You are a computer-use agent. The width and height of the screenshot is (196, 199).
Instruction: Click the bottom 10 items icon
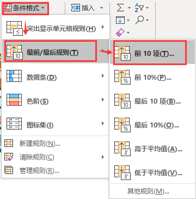pyautogui.click(x=122, y=101)
